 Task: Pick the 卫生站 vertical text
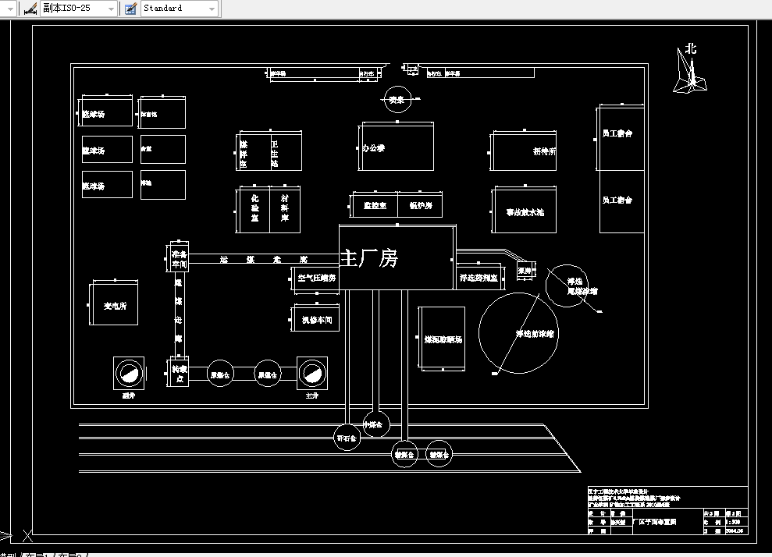pos(274,154)
